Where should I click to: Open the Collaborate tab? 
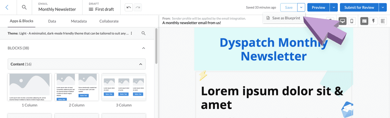(x=109, y=21)
